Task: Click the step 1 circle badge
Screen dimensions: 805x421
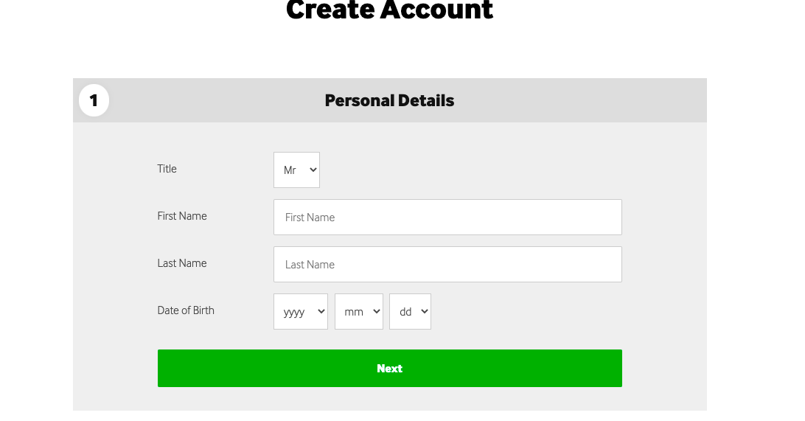Action: point(94,100)
